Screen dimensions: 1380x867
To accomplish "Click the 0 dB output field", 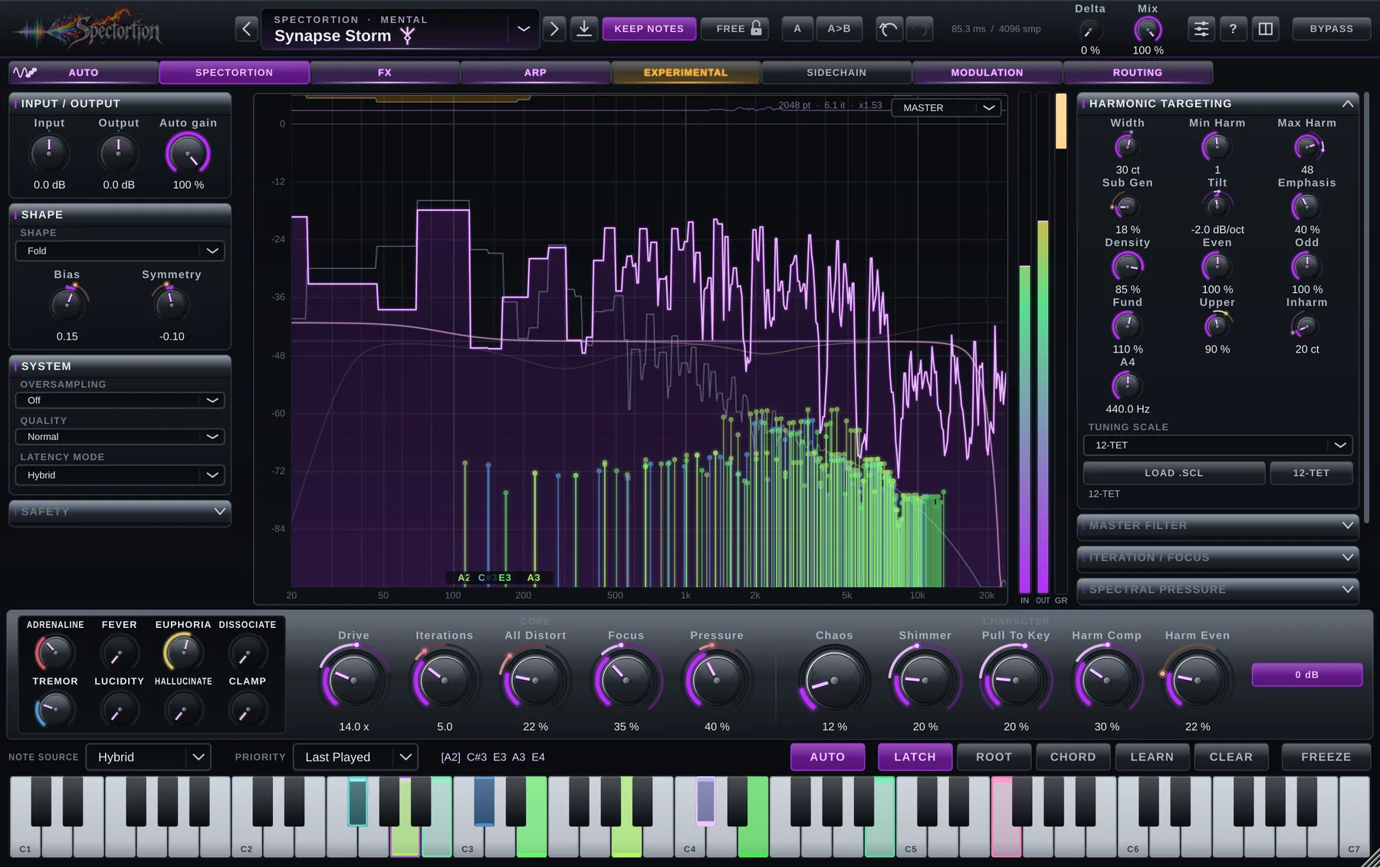I will [1307, 675].
